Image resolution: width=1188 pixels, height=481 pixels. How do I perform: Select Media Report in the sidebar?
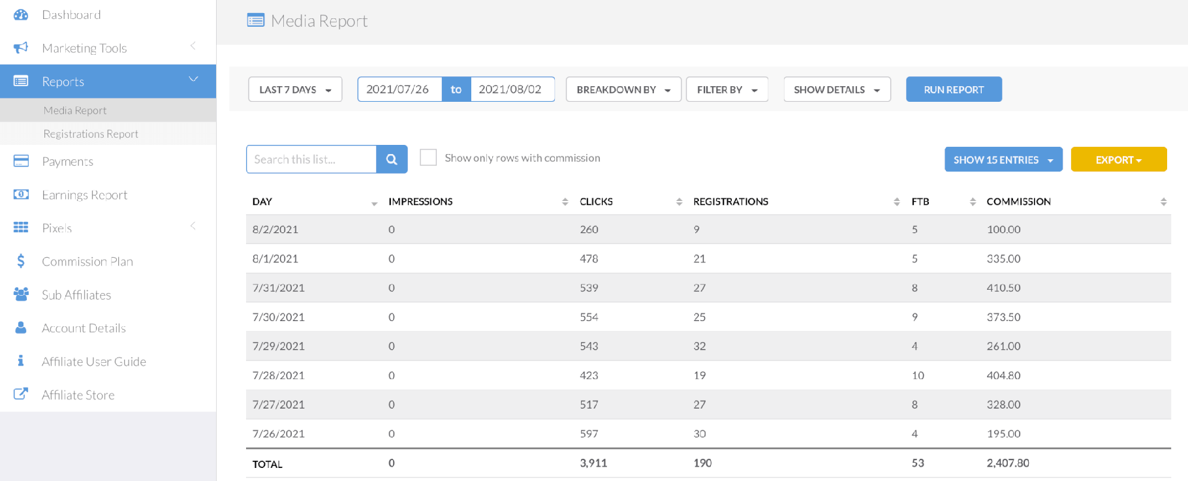pyautogui.click(x=75, y=110)
